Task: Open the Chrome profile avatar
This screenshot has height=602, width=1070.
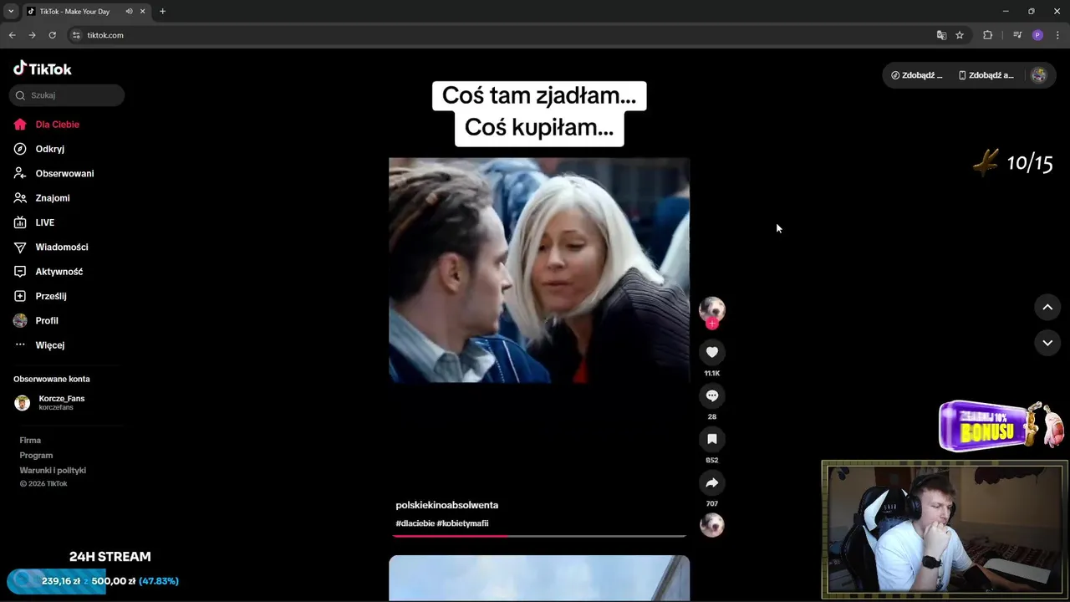Action: (1037, 35)
